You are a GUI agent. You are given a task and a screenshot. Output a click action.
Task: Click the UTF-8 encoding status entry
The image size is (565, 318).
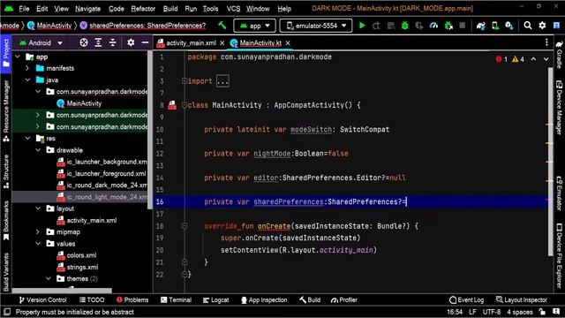point(492,312)
